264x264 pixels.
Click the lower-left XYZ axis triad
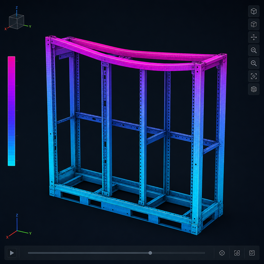click(18, 226)
